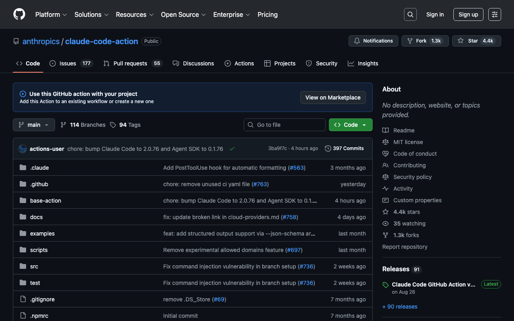
Task: Expand the Open Source menu
Action: coord(183,14)
